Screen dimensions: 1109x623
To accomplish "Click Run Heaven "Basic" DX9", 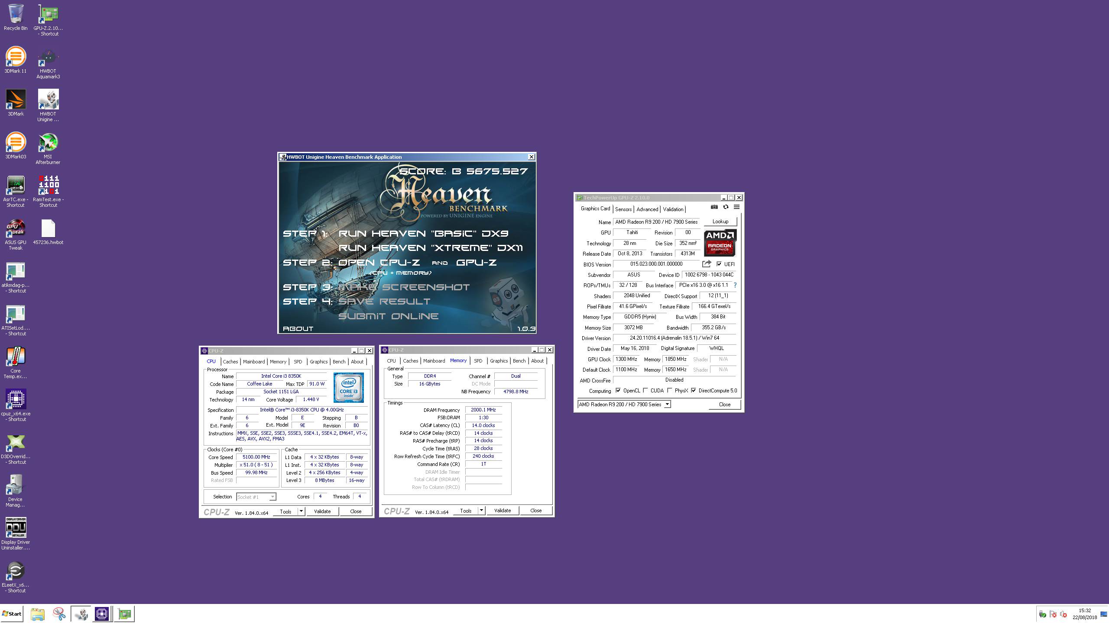I will pyautogui.click(x=423, y=234).
